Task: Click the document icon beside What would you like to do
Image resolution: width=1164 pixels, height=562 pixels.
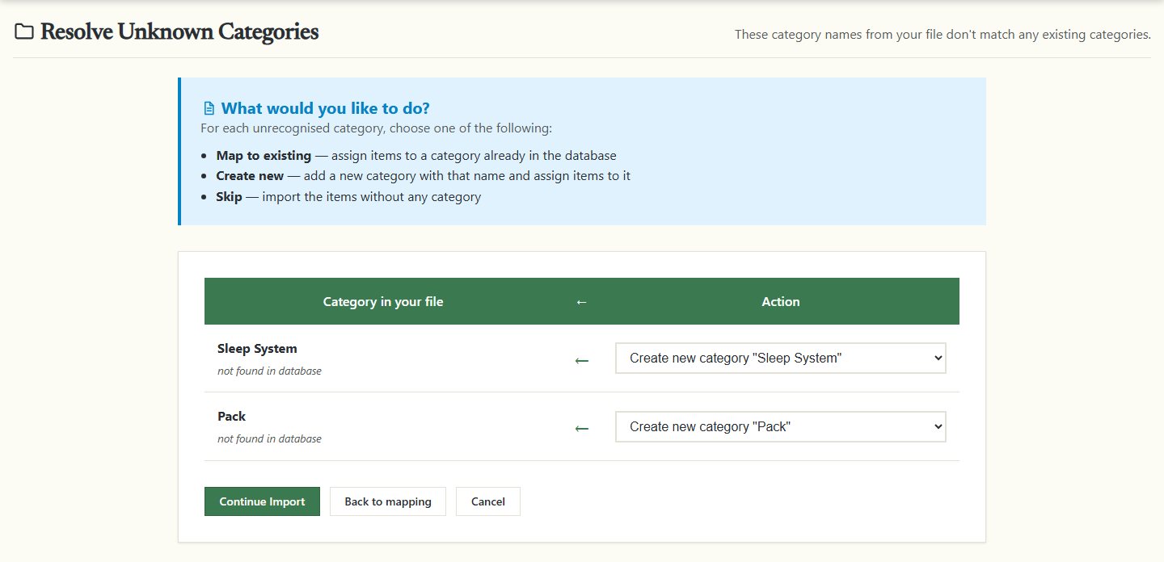Action: [209, 108]
